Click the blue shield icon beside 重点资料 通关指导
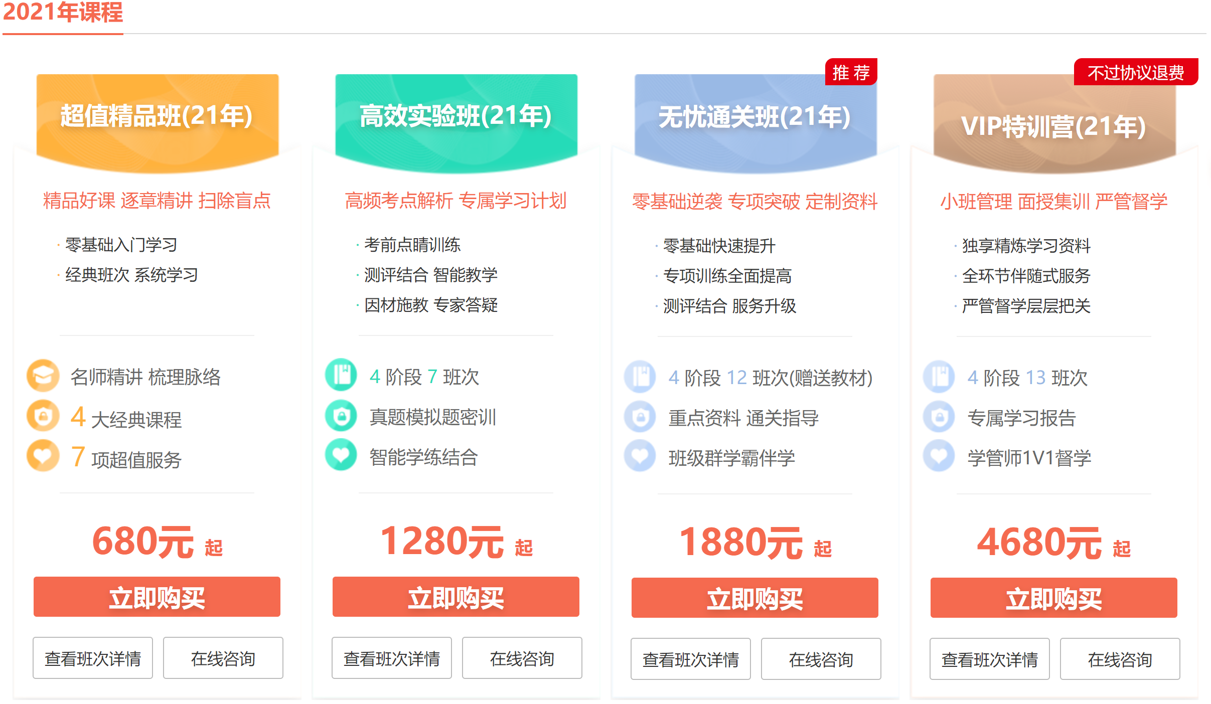The image size is (1211, 704). tap(640, 417)
